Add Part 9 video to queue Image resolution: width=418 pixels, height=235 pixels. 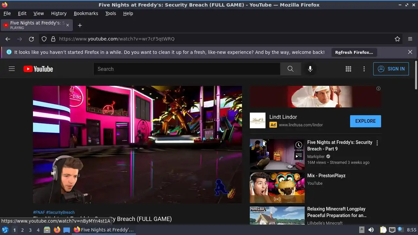(x=299, y=156)
